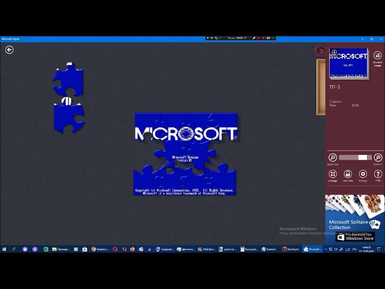Click Microsoft Jigsaw taskbar button
Viewport: 385px width, 289px height.
[x=312, y=249]
